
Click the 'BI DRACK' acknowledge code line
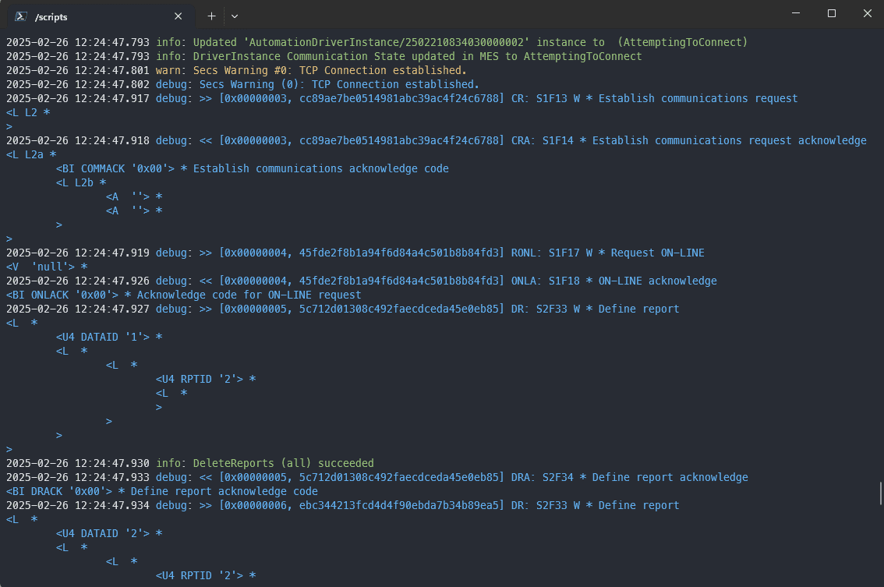161,491
